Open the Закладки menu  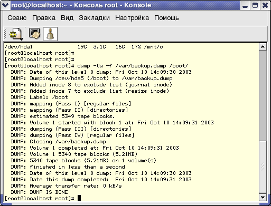(94, 18)
